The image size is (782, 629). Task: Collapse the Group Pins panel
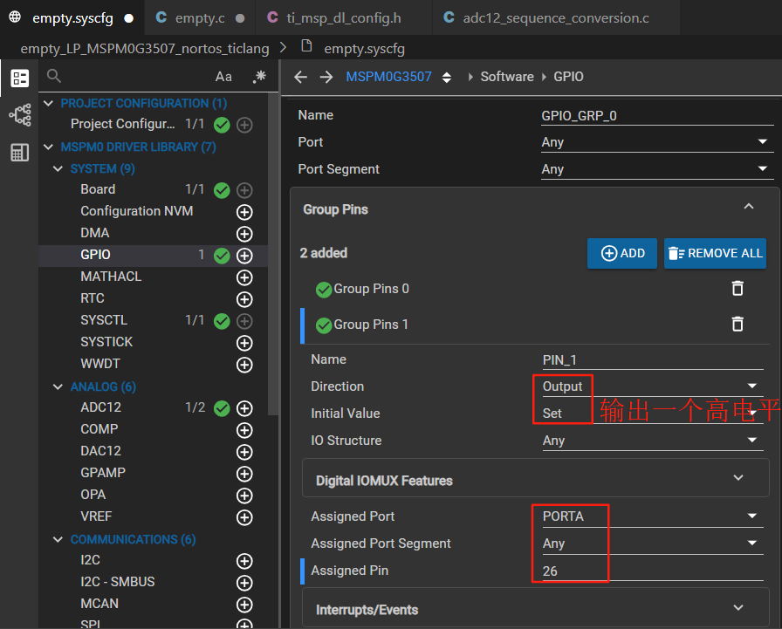(x=749, y=207)
